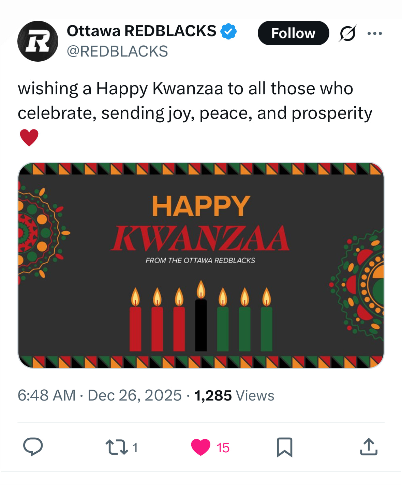
Task: Click the Dec 26, 2025 date
Action: pyautogui.click(x=135, y=395)
